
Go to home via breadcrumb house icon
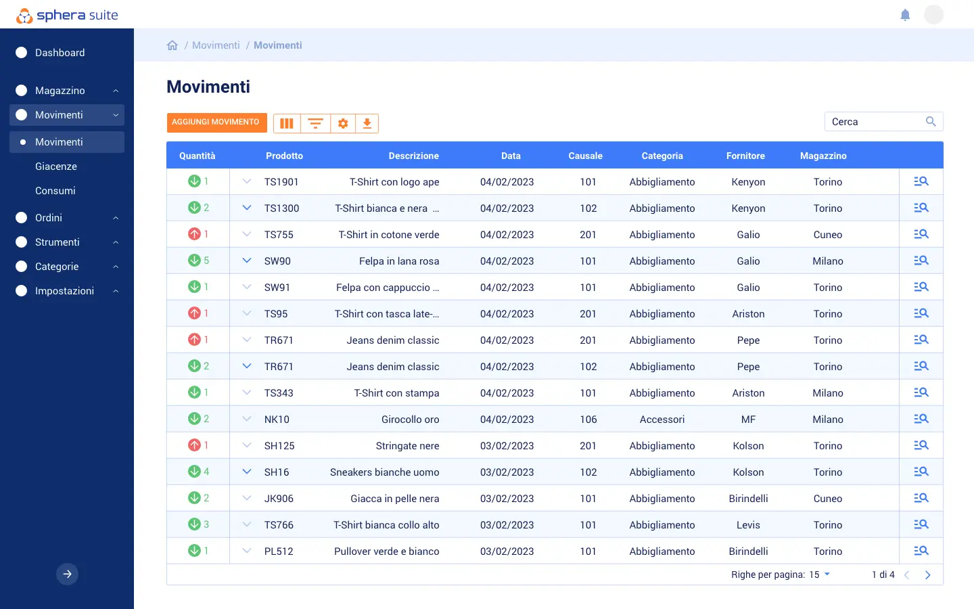pos(172,45)
